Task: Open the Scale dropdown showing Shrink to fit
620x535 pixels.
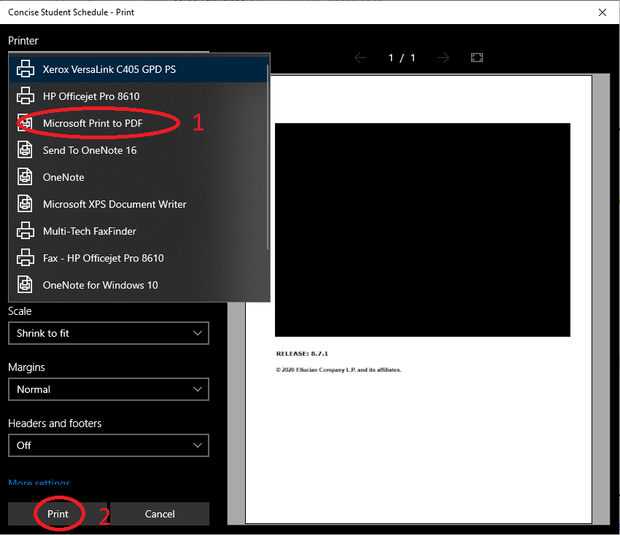Action: coord(108,333)
